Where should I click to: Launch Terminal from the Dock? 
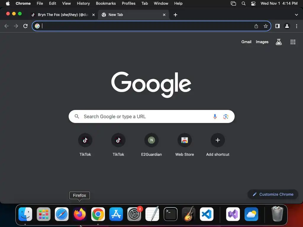(x=170, y=214)
